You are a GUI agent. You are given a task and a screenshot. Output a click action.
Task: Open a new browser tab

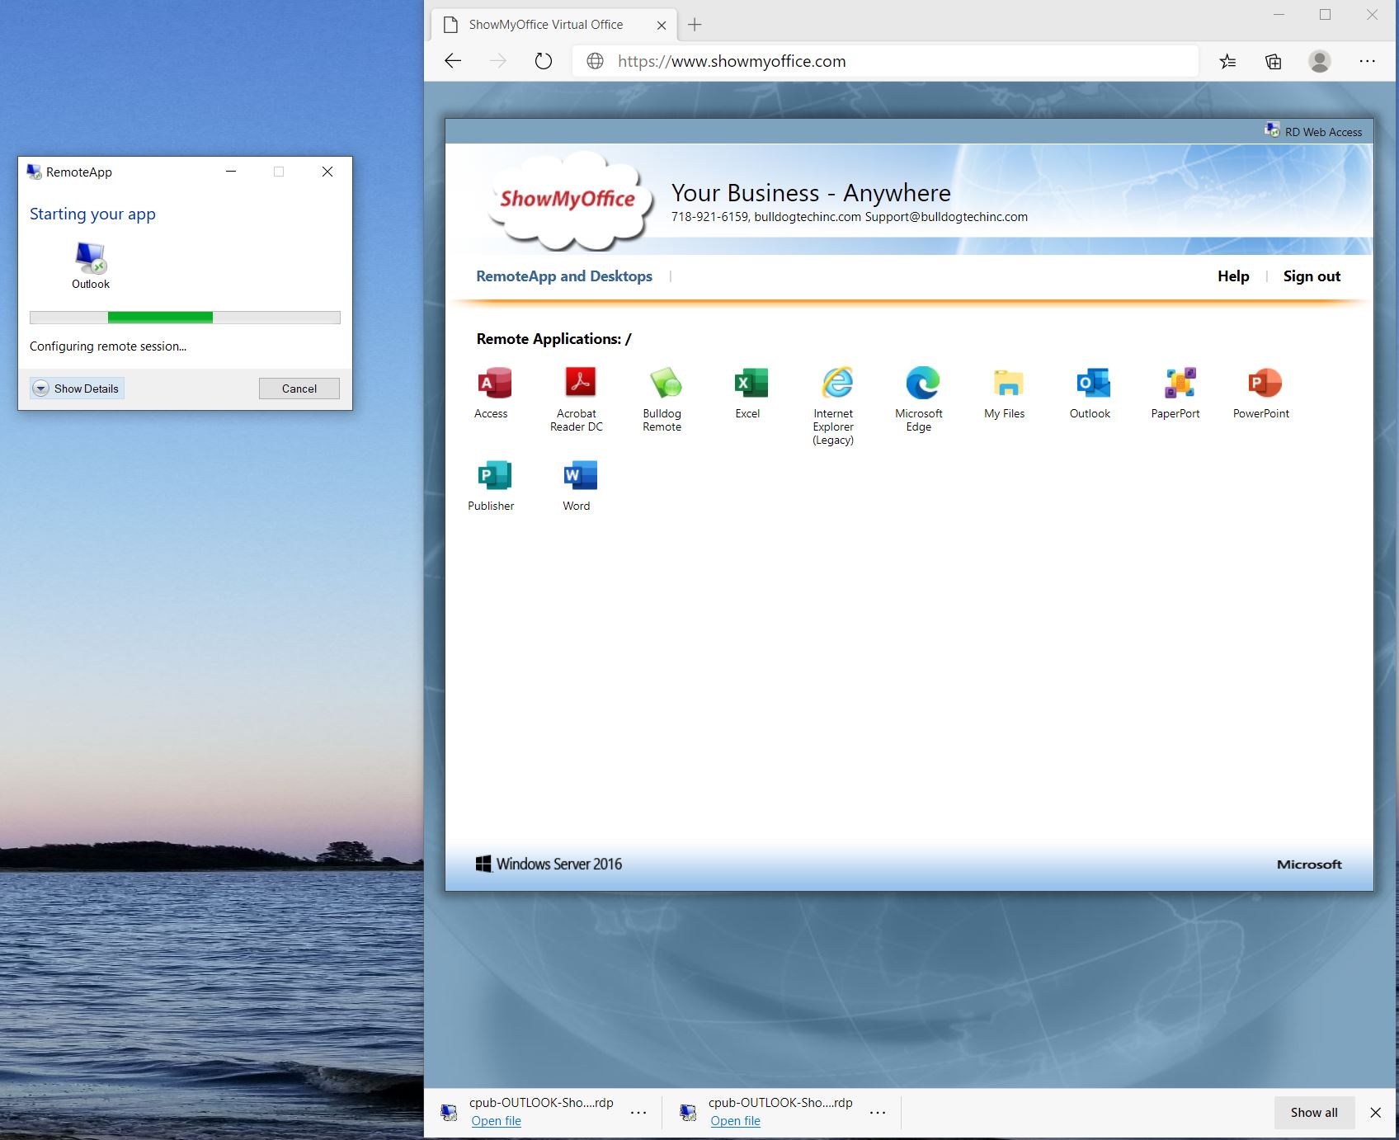pyautogui.click(x=695, y=25)
